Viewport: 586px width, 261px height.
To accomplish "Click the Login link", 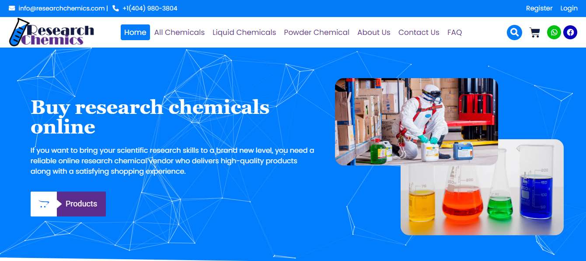I will click(569, 8).
